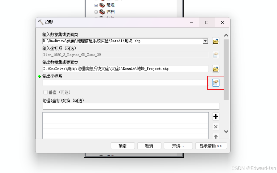Viewport: 277px width, 173px height.
Task: Browse for output dataset folder icon
Action: click(216, 69)
